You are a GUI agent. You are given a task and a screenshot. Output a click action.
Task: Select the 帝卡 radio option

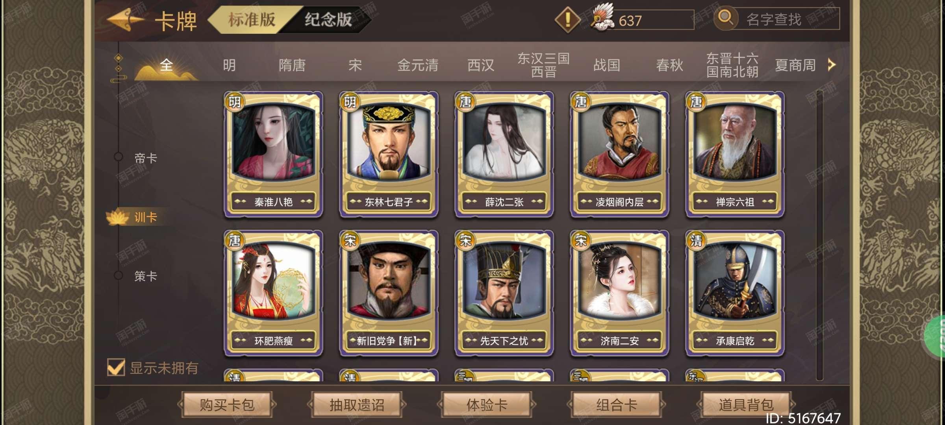click(x=118, y=157)
